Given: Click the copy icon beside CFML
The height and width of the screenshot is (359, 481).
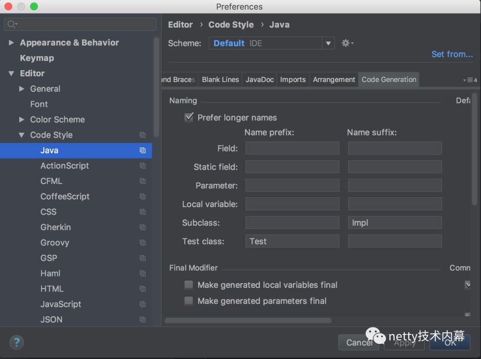Looking at the screenshot, I should 143,181.
